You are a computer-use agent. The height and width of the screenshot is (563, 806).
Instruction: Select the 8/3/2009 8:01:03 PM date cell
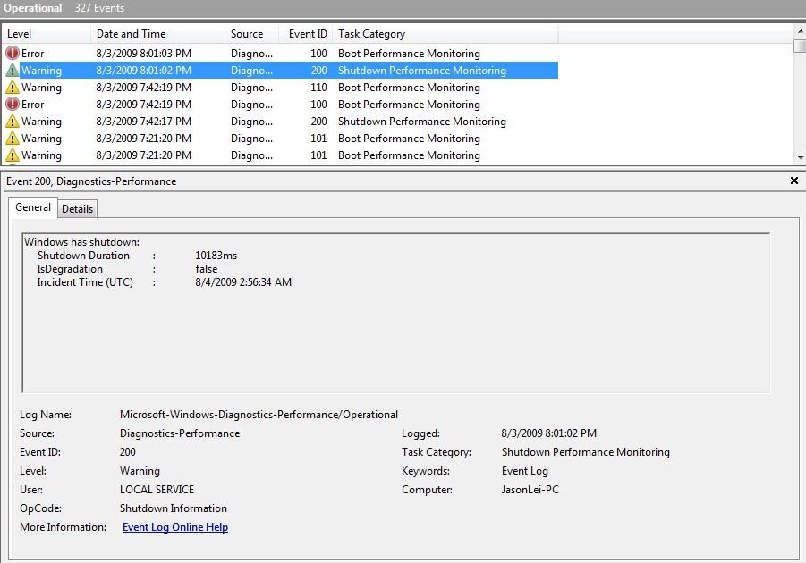point(143,54)
